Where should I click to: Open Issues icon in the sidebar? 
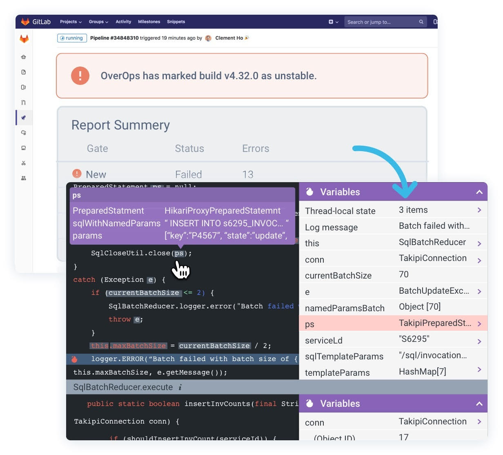(24, 87)
